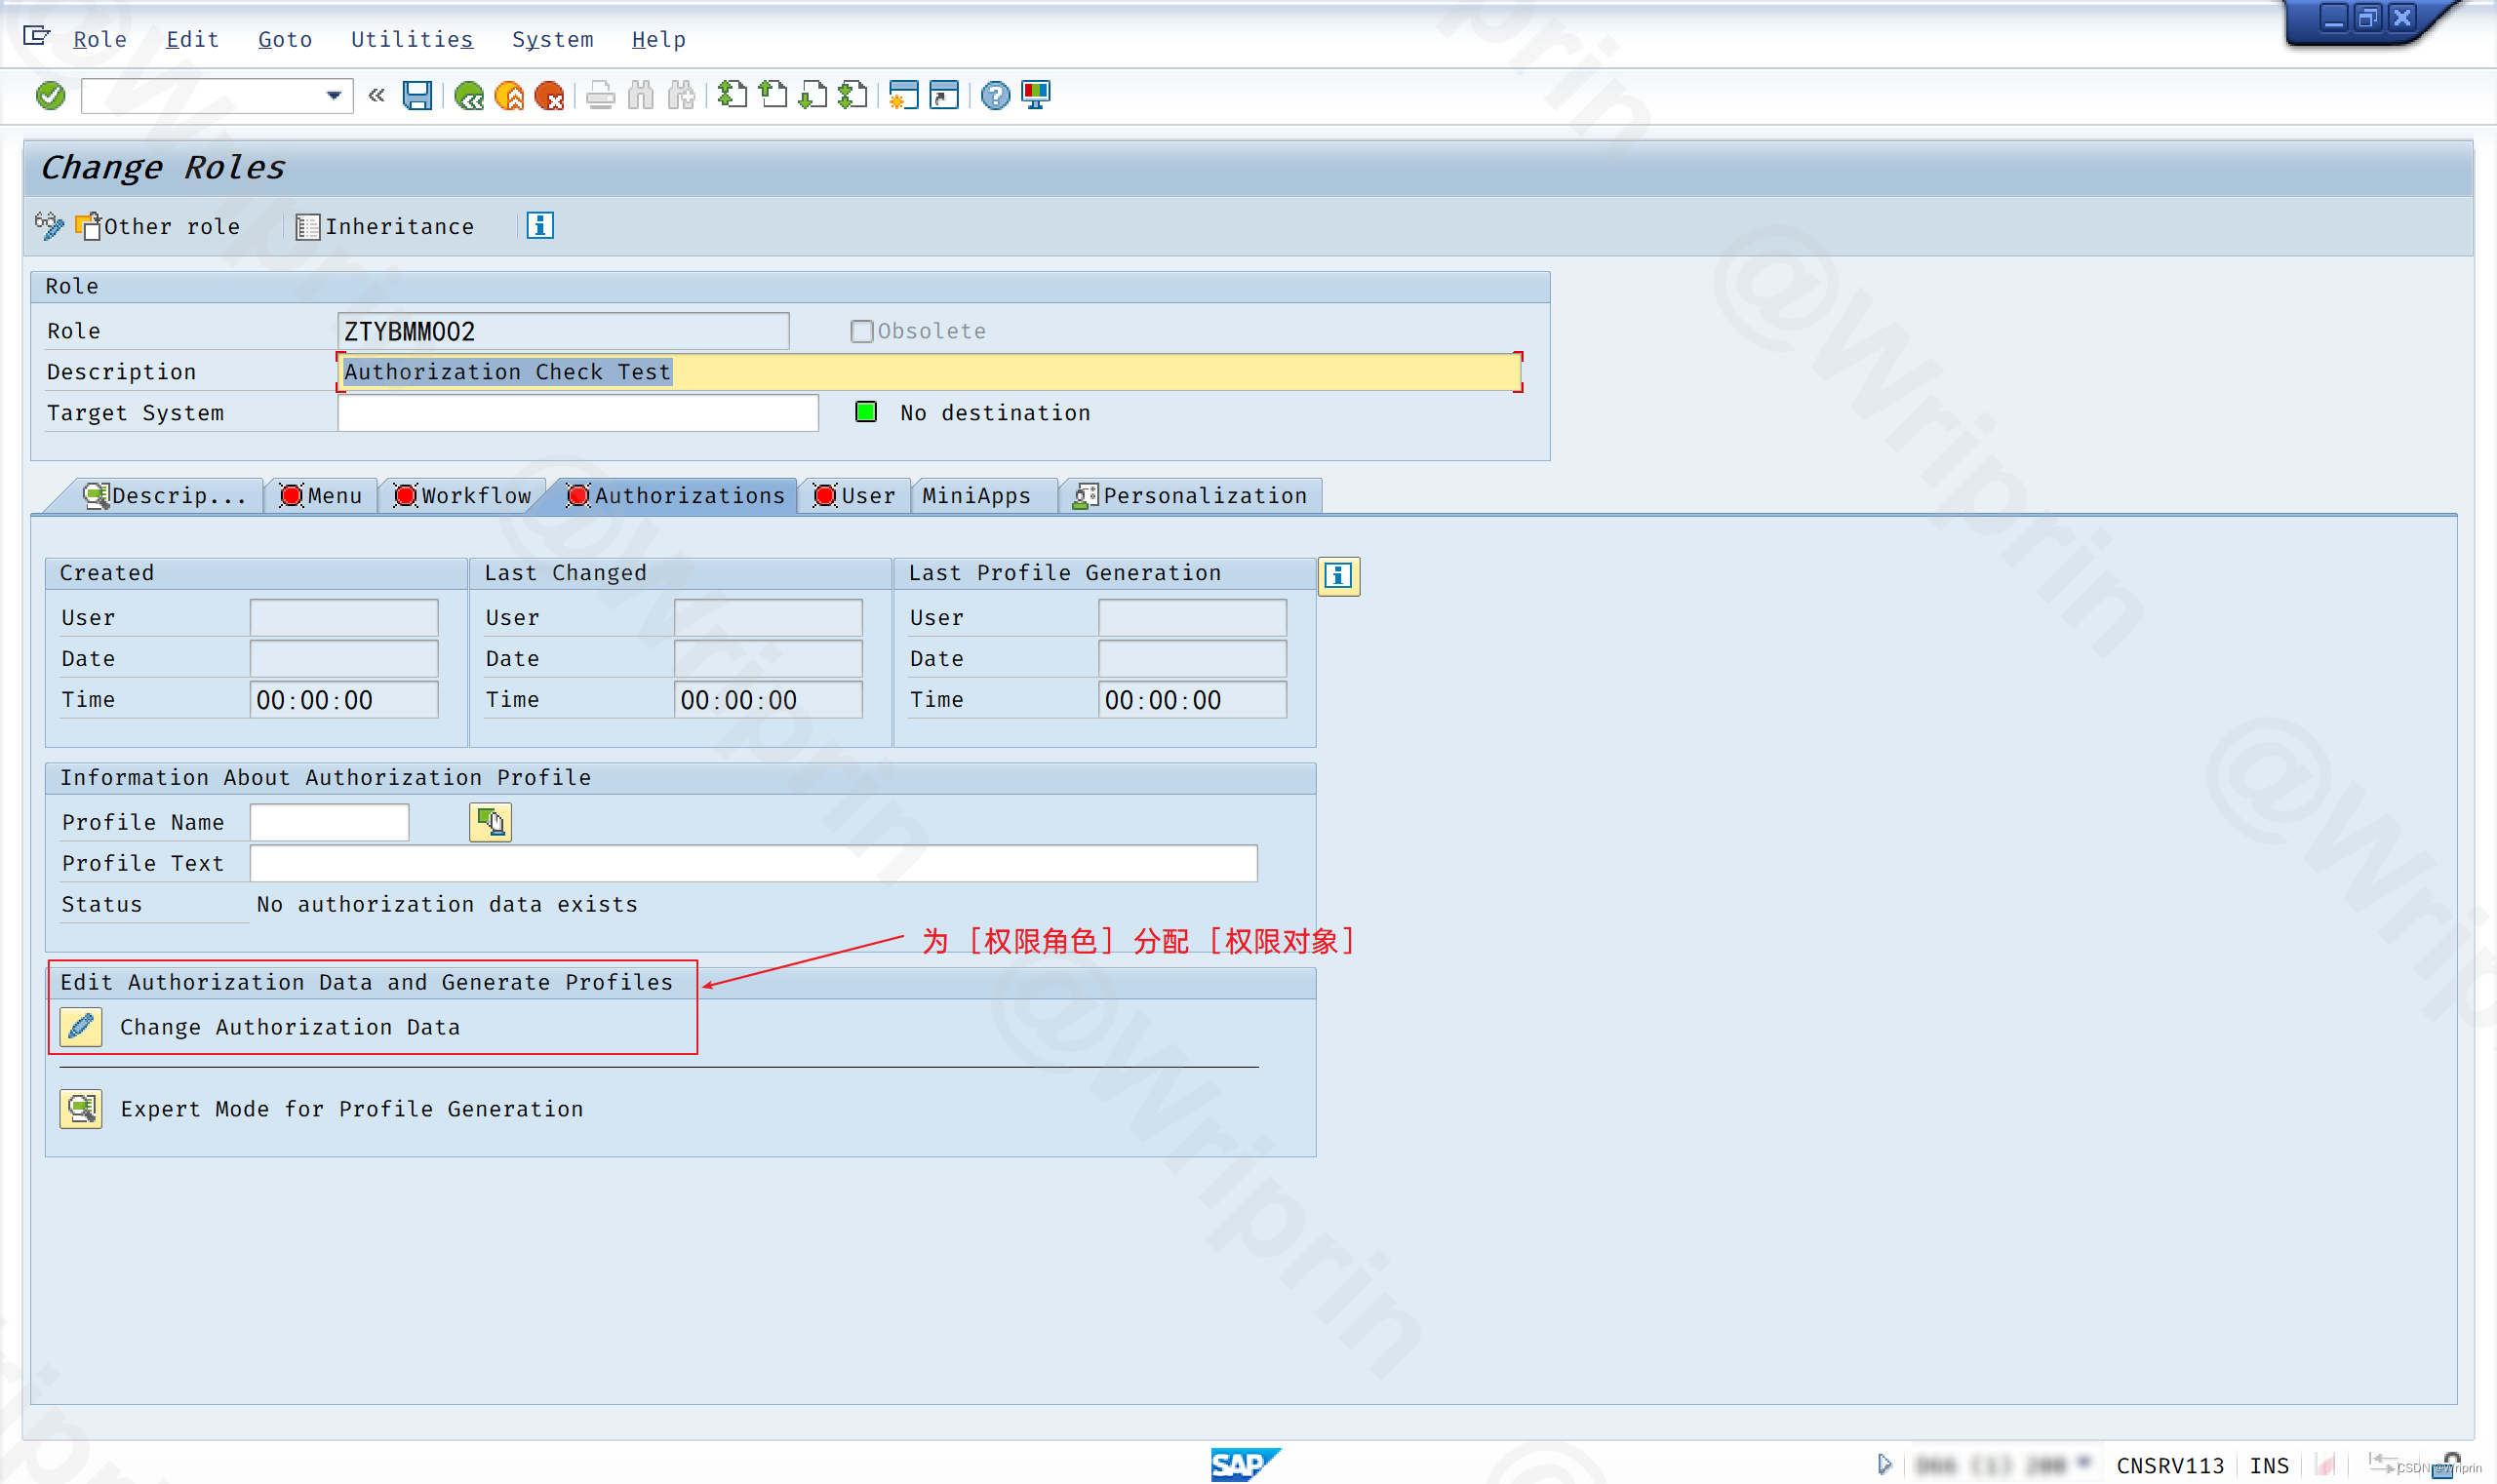Click the Target System input field
Screen dimensions: 2497x1484
577,413
